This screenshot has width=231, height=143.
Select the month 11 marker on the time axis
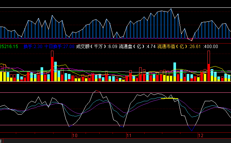click(x=129, y=136)
